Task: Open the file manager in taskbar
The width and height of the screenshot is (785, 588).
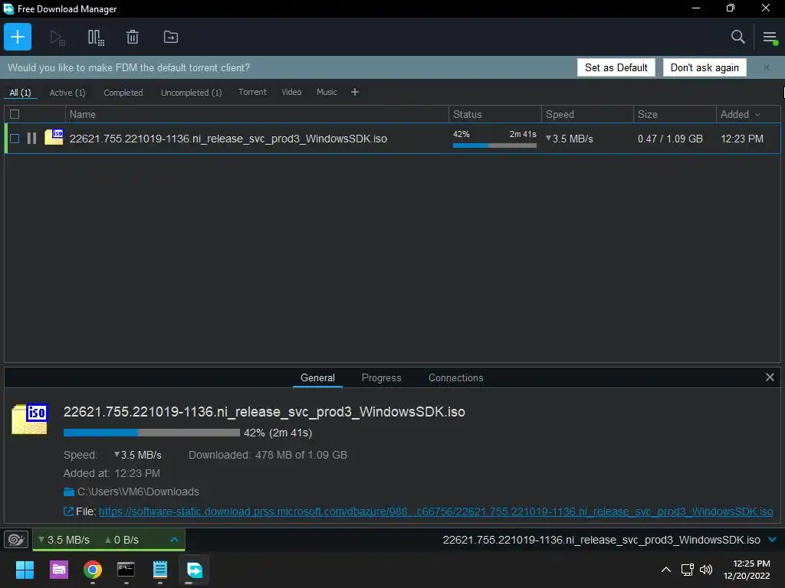Action: click(58, 570)
